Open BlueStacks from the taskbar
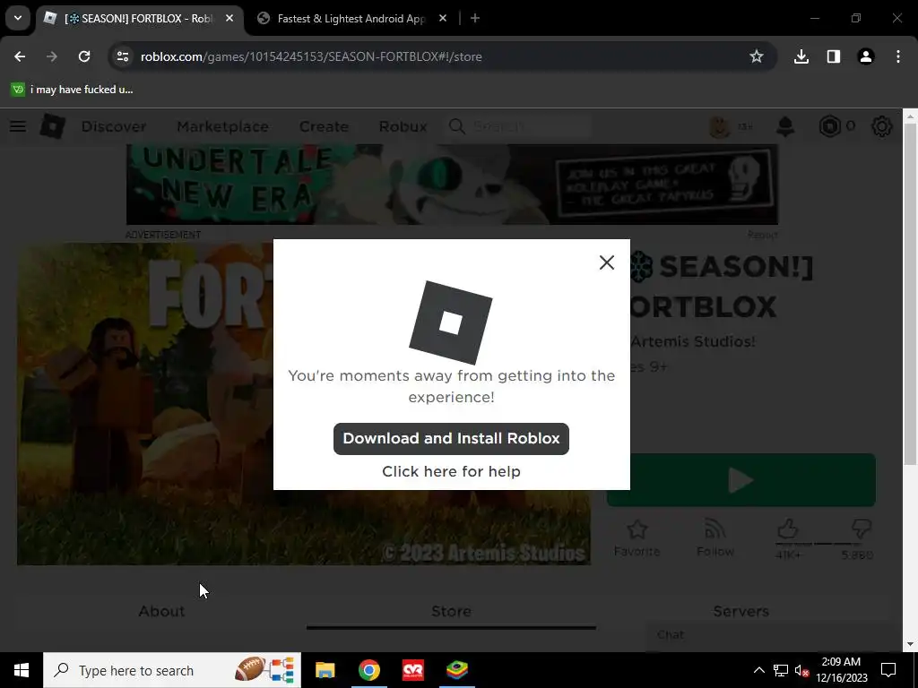 (457, 670)
